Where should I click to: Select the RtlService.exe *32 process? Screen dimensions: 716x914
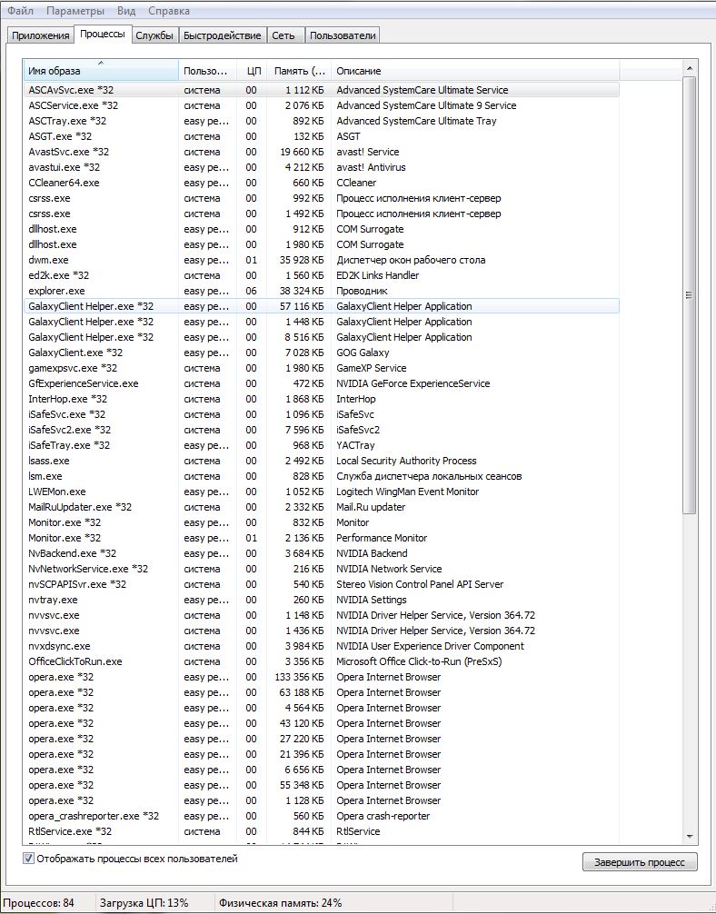[322, 831]
